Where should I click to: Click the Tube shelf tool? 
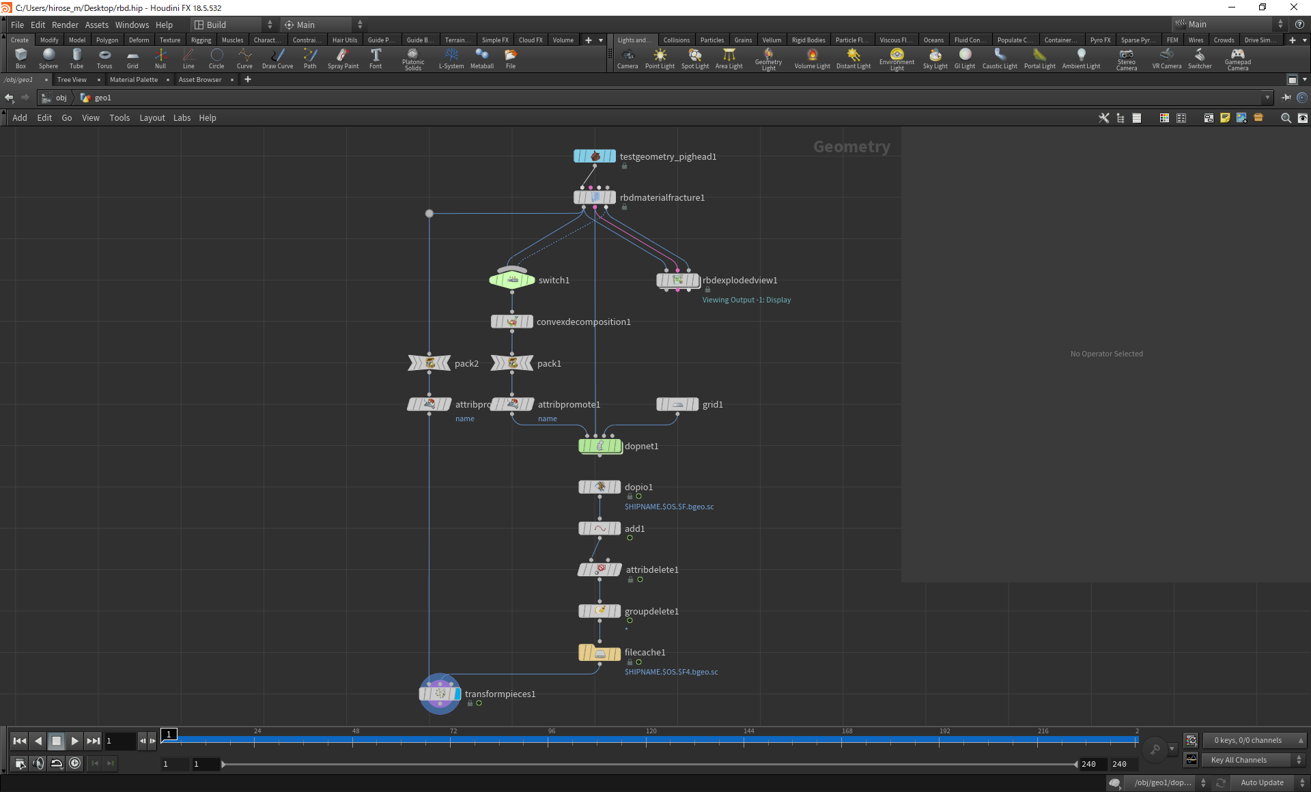tap(76, 59)
